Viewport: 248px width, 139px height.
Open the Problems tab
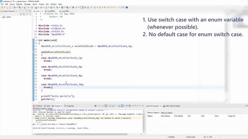(38, 106)
